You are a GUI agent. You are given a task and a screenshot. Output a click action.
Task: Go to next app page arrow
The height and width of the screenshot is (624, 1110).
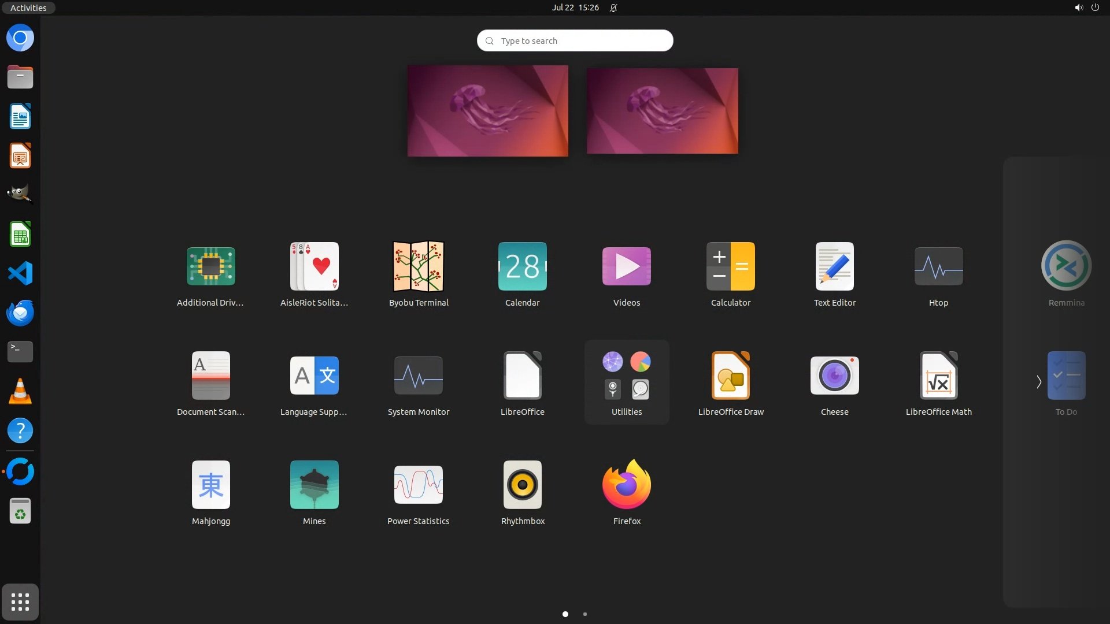coord(1038,382)
